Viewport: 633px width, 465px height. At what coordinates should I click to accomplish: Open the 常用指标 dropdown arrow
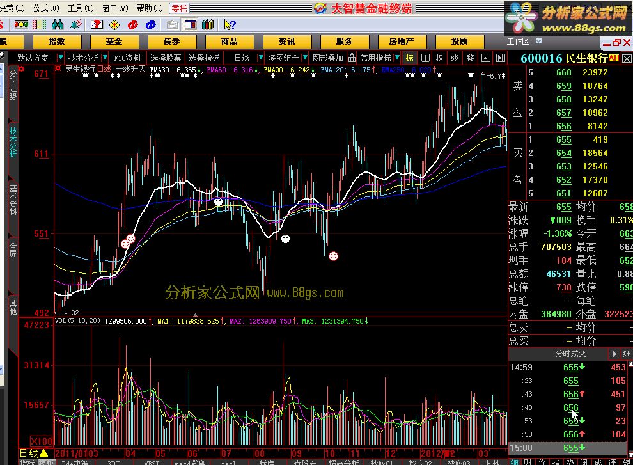click(x=397, y=58)
